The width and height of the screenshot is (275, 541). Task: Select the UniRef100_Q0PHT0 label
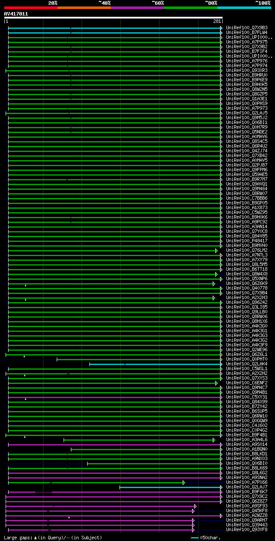coord(247,359)
